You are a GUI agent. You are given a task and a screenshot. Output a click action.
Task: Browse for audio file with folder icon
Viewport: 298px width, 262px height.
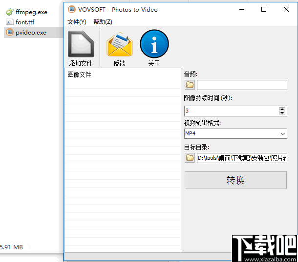coord(190,85)
